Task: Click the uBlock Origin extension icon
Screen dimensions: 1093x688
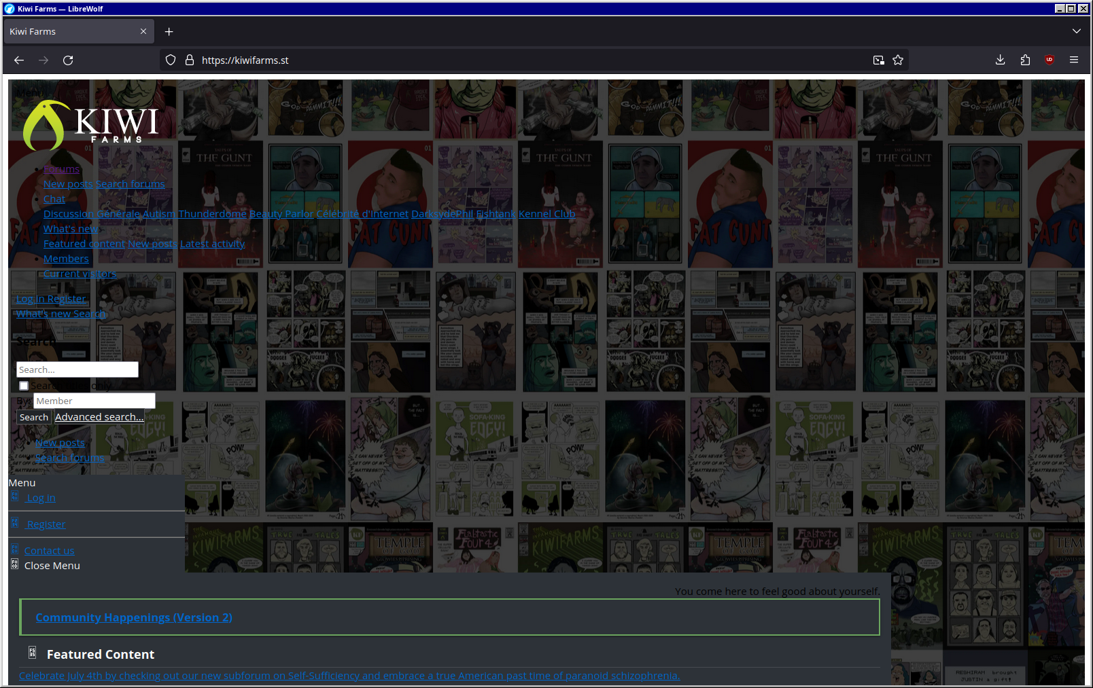Action: point(1049,60)
